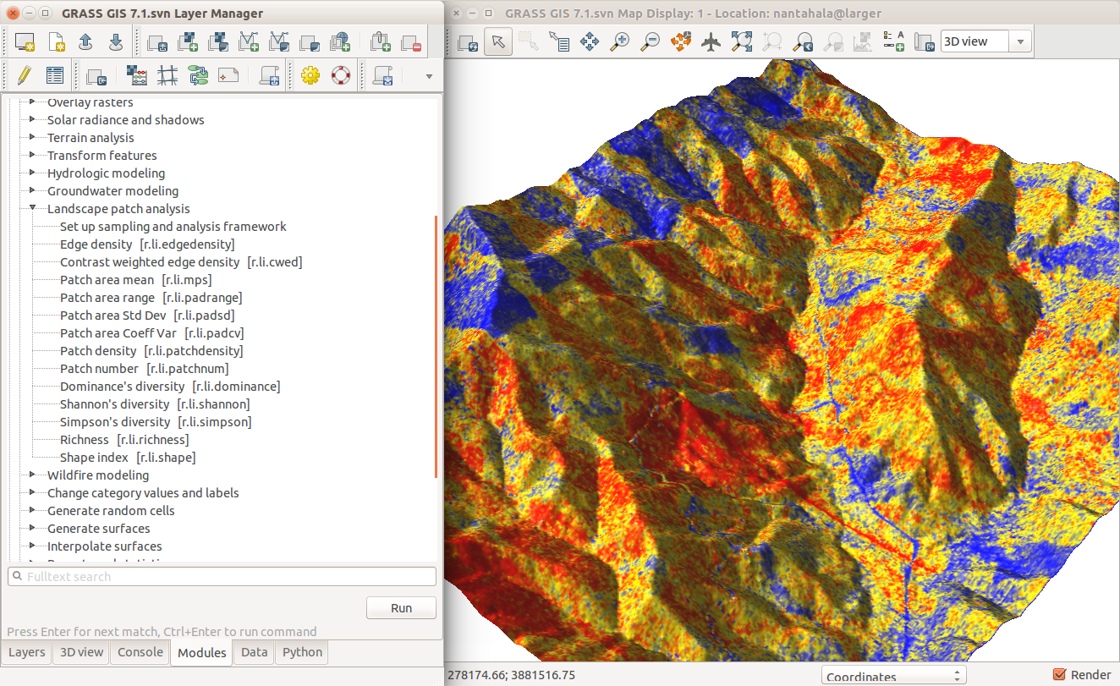Expand the Terrain analysis group
Screen dimensions: 1120x686
(33, 138)
